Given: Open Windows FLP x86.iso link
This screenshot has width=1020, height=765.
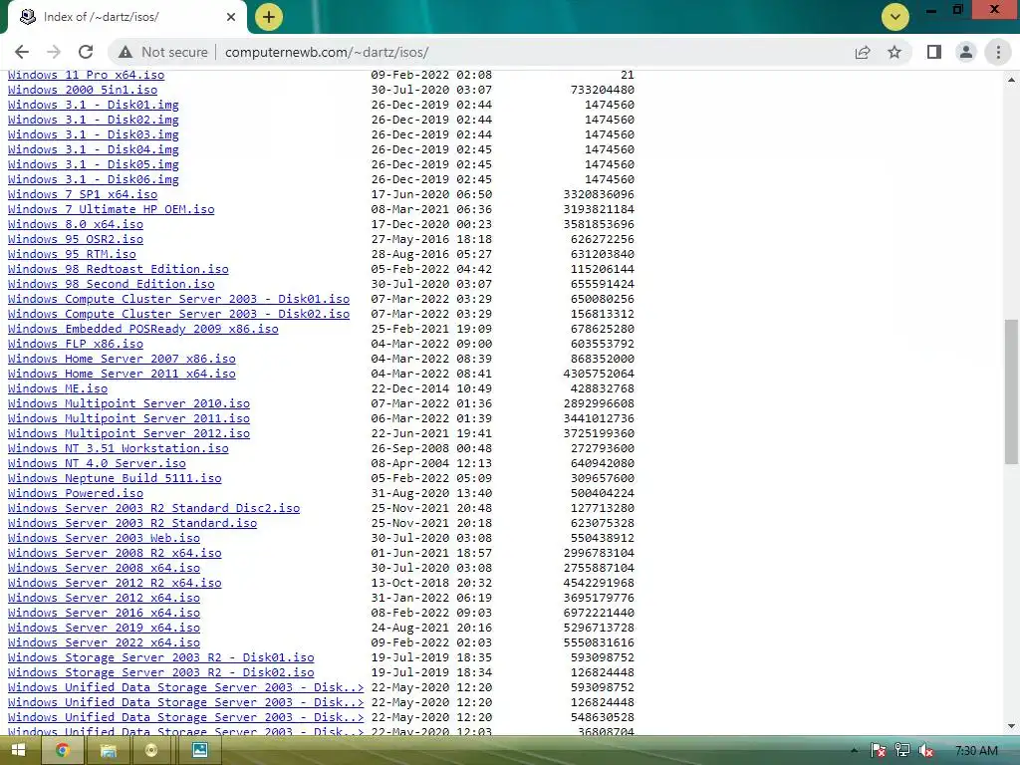Looking at the screenshot, I should click(x=76, y=344).
